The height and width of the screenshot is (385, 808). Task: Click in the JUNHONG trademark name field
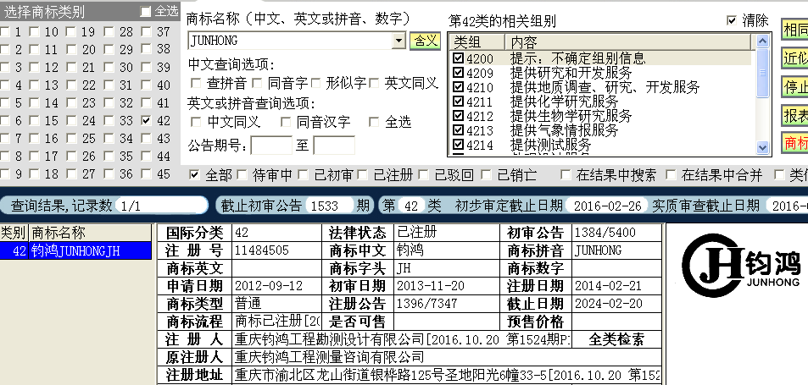click(x=291, y=41)
